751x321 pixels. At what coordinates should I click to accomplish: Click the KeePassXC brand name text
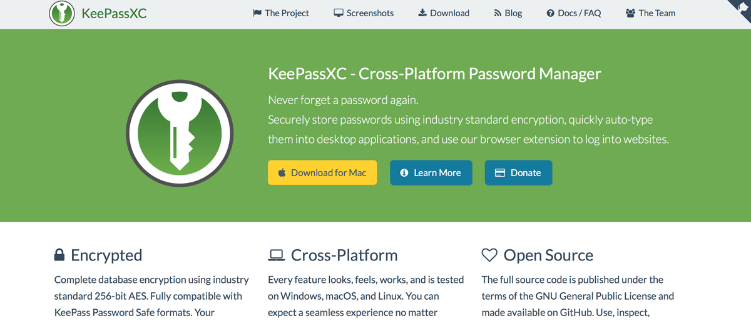coord(114,12)
